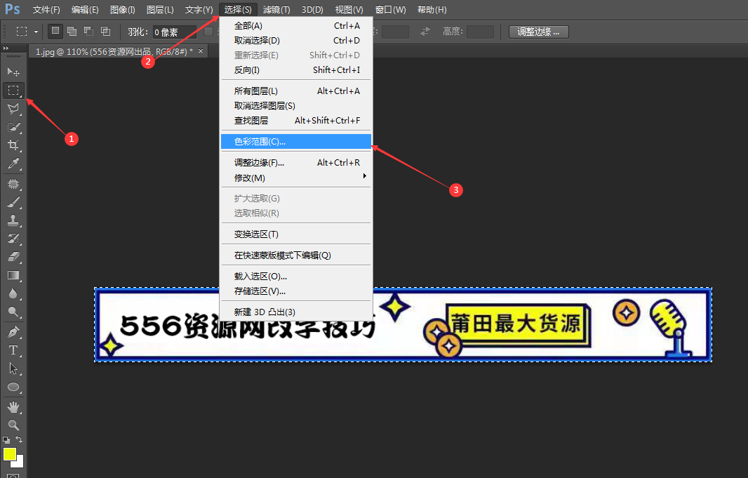The image size is (748, 478).
Task: Choose the Add to selection mode button
Action: pyautogui.click(x=72, y=32)
